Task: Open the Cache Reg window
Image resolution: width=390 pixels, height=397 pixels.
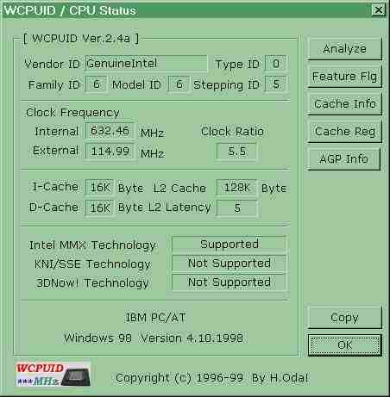Action: (344, 132)
